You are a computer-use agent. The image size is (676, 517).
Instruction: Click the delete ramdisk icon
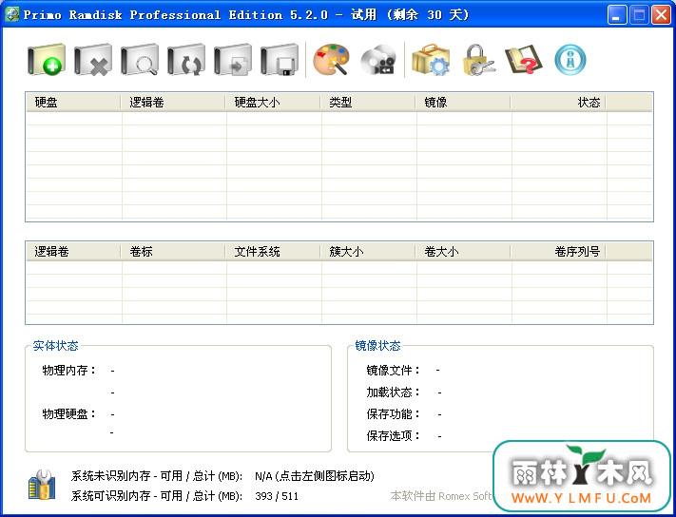point(92,60)
